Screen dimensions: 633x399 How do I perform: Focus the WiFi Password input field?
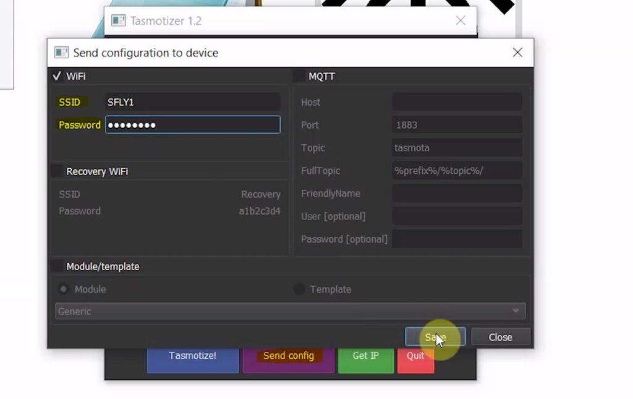pos(192,125)
